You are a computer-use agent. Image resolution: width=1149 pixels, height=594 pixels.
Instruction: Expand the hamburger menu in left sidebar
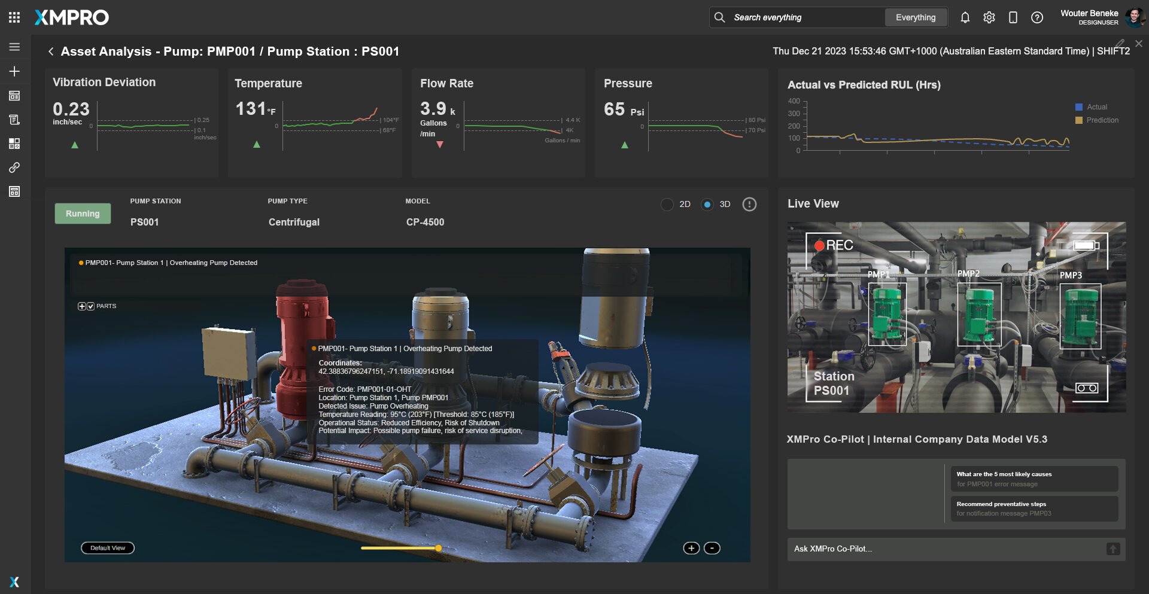pos(14,47)
